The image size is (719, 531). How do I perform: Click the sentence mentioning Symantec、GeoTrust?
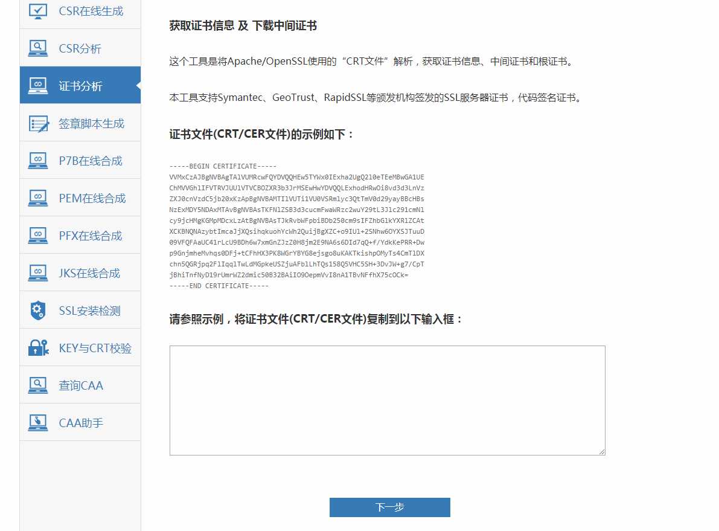(x=375, y=98)
